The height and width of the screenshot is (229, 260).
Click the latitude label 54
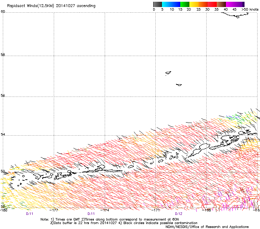point(3,134)
